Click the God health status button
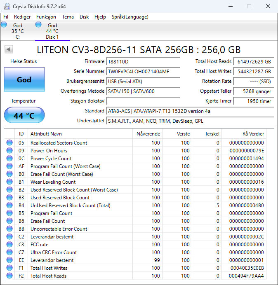 click(24, 79)
